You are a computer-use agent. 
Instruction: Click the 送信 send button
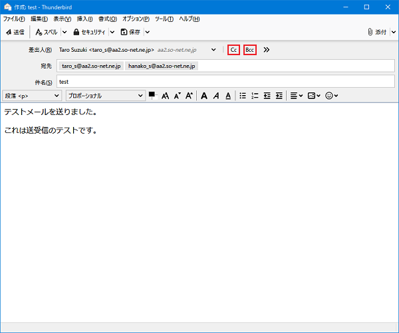[x=15, y=32]
